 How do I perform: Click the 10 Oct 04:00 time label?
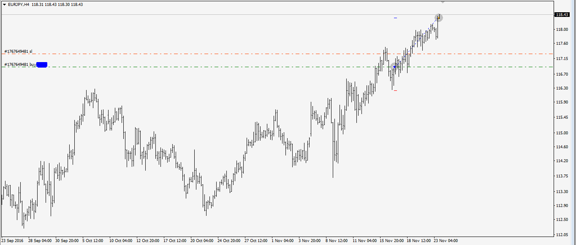[x=121, y=241]
